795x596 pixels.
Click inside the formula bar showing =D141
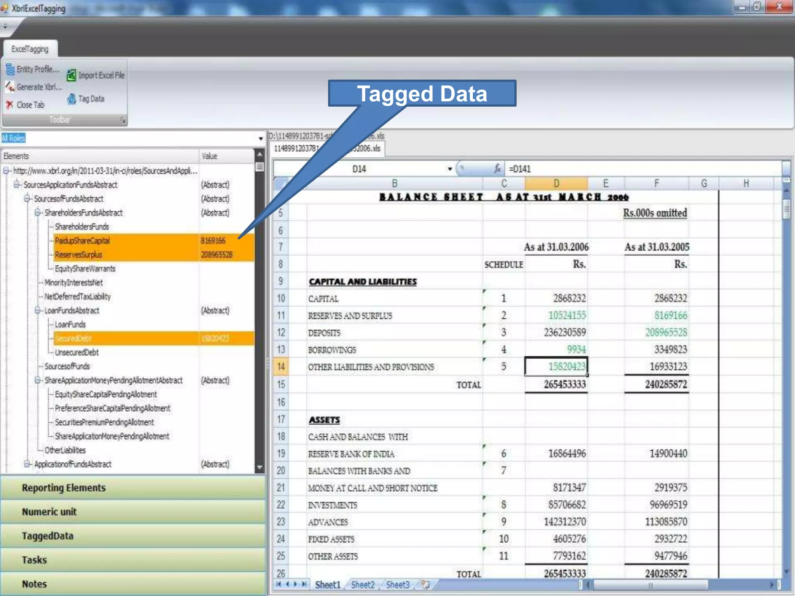click(643, 169)
